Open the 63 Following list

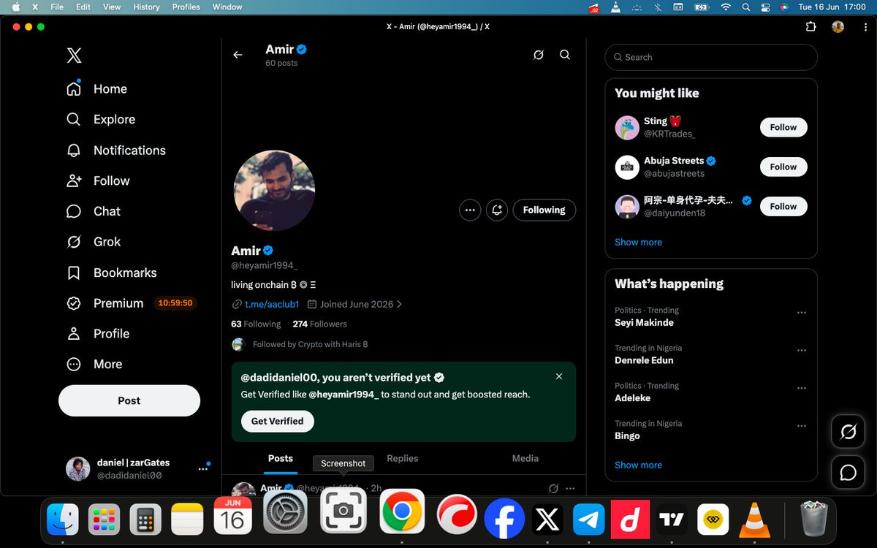click(x=256, y=324)
